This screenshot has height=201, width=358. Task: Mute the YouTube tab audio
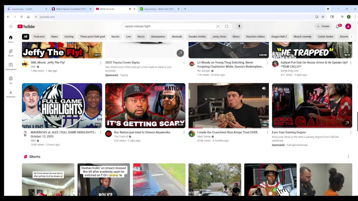130,9
